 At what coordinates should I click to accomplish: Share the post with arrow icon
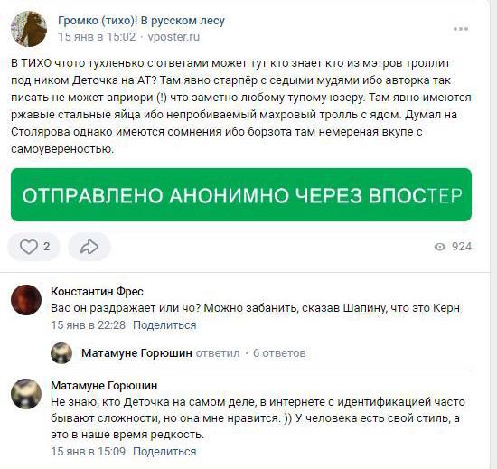(x=89, y=247)
